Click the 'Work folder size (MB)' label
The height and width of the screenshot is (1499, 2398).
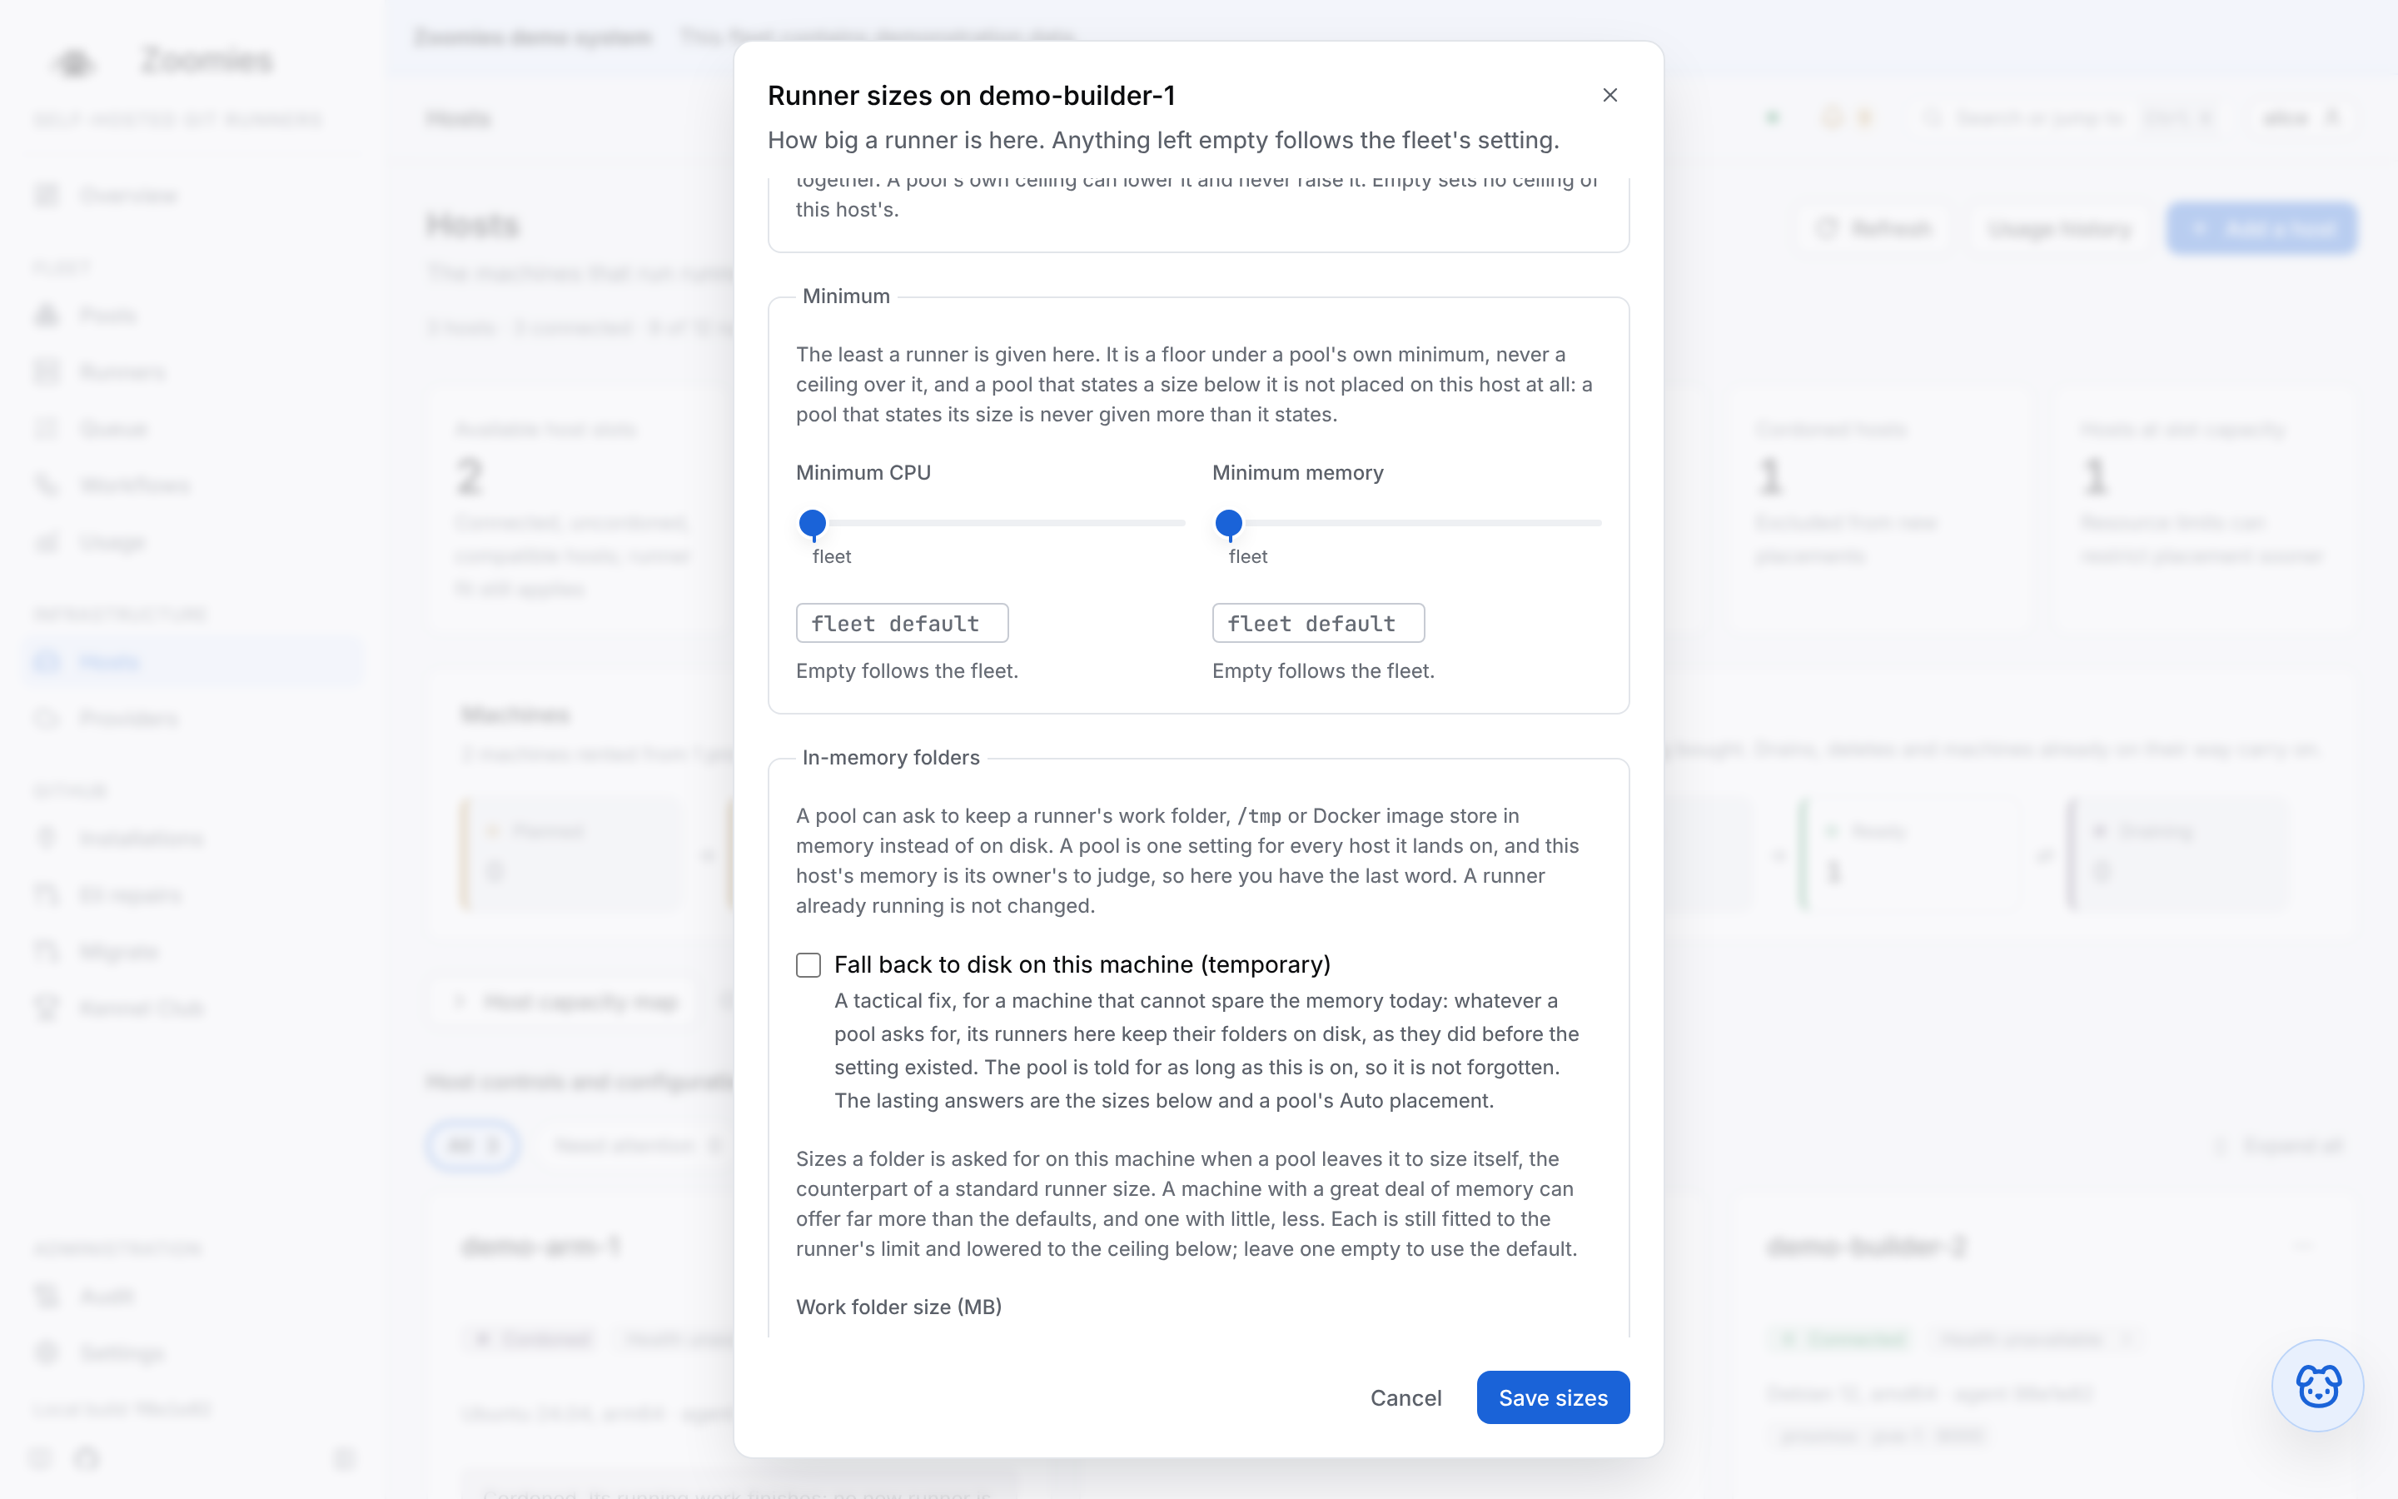[898, 1307]
